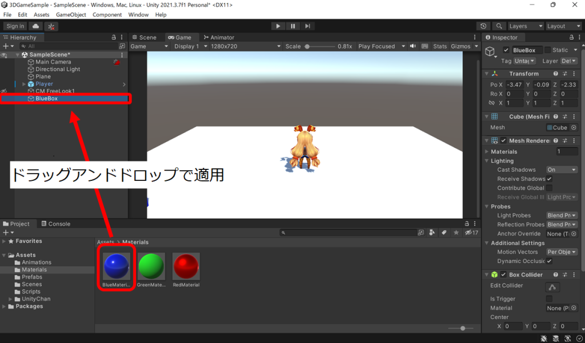Open the Cast Shadows dropdown
Screen dimensions: 585x343
(562, 170)
